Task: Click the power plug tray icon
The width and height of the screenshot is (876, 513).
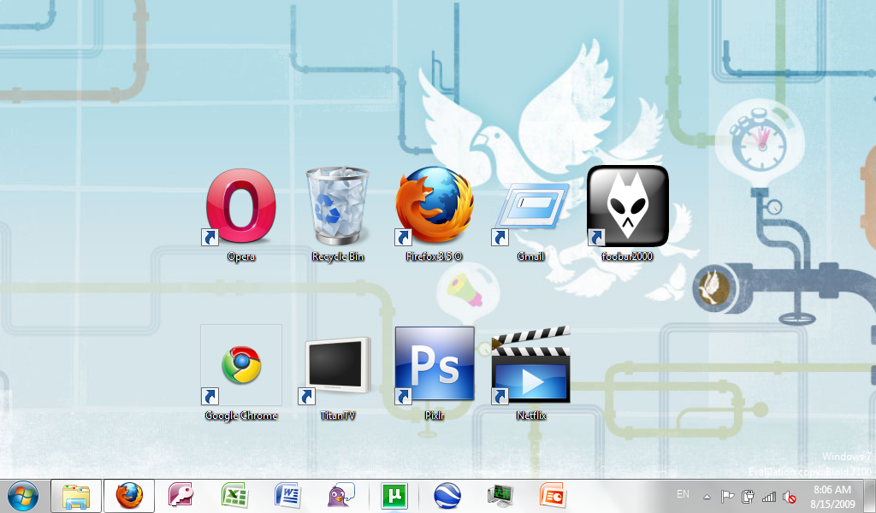Action: tap(748, 496)
